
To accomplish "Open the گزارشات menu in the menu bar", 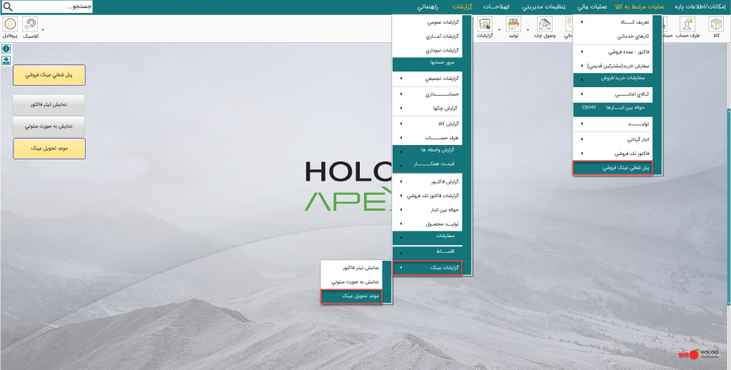I will [x=463, y=7].
